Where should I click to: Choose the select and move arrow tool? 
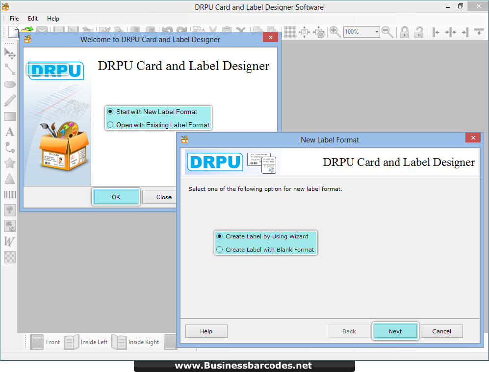pyautogui.click(x=10, y=53)
